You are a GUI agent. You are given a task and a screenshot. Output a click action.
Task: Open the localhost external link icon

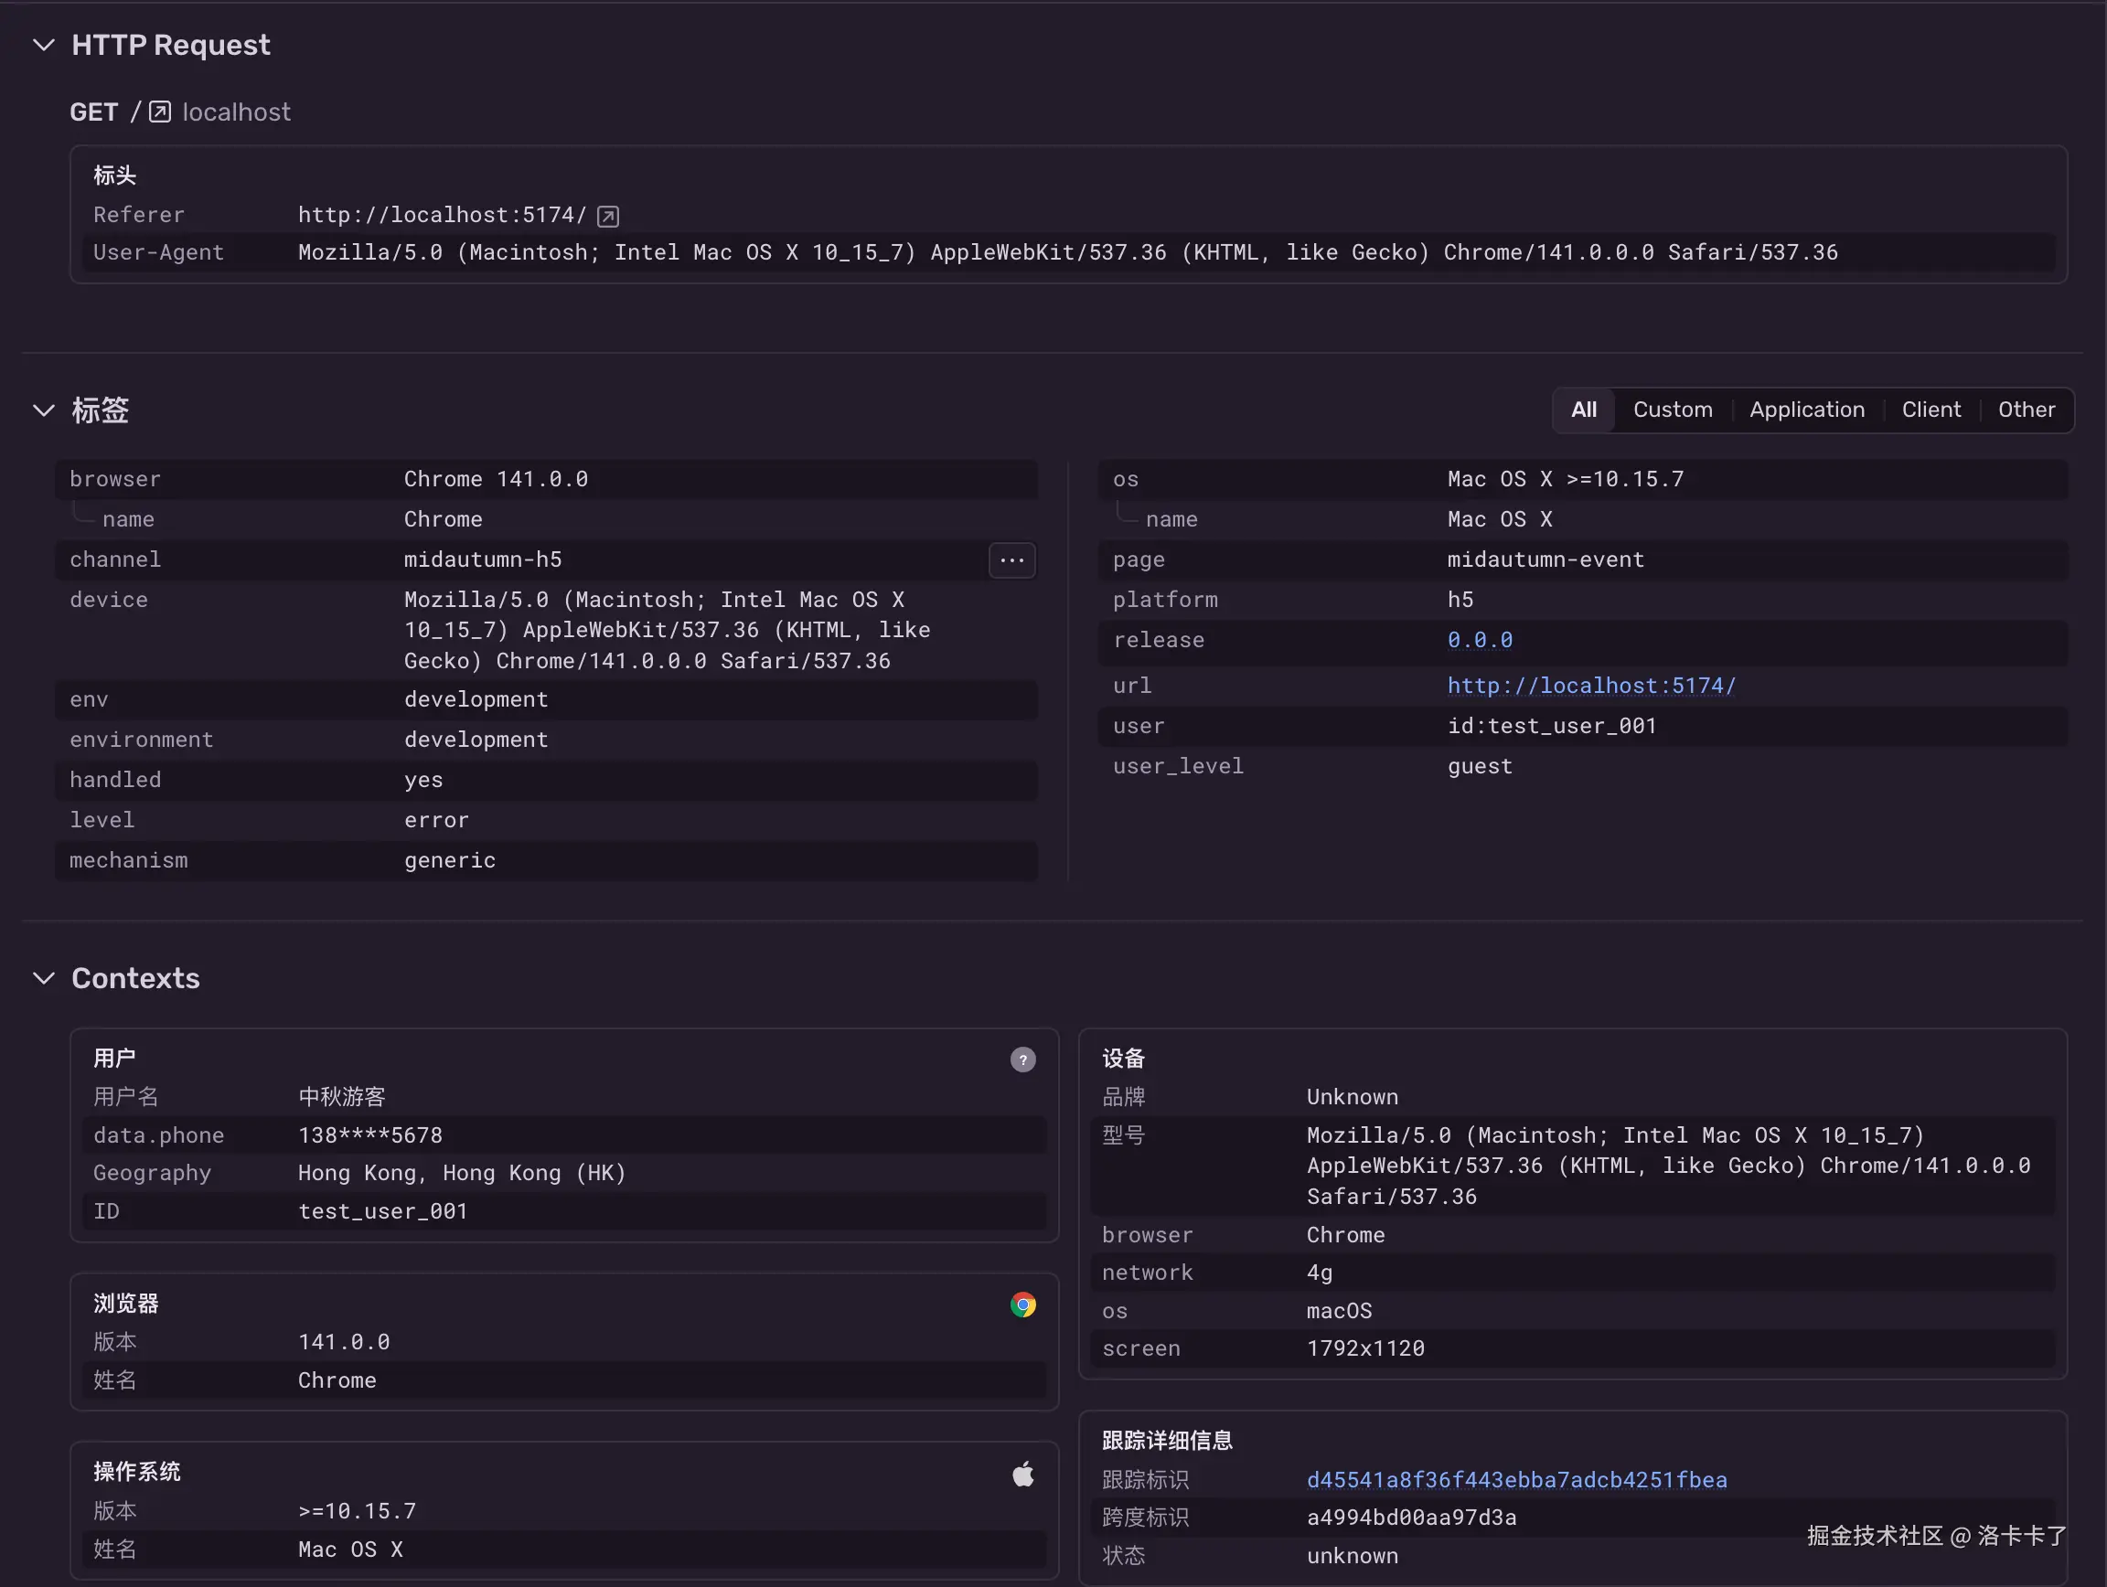160,112
